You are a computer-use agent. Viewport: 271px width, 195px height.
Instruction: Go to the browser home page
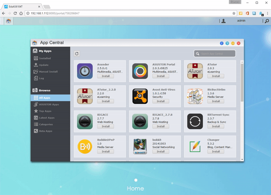pyautogui.click(x=21, y=13)
